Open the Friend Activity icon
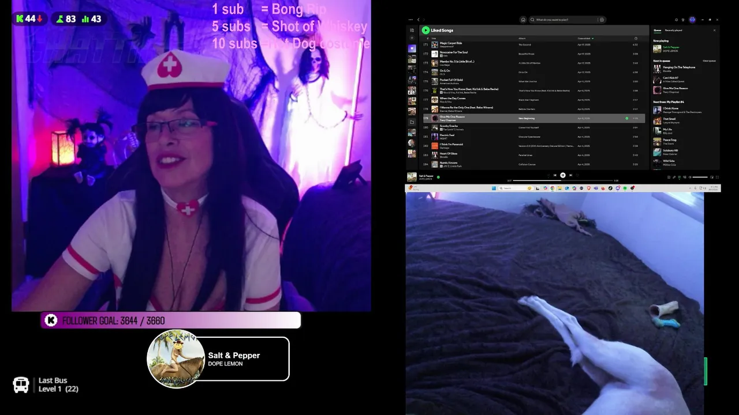The width and height of the screenshot is (739, 415). (x=683, y=20)
